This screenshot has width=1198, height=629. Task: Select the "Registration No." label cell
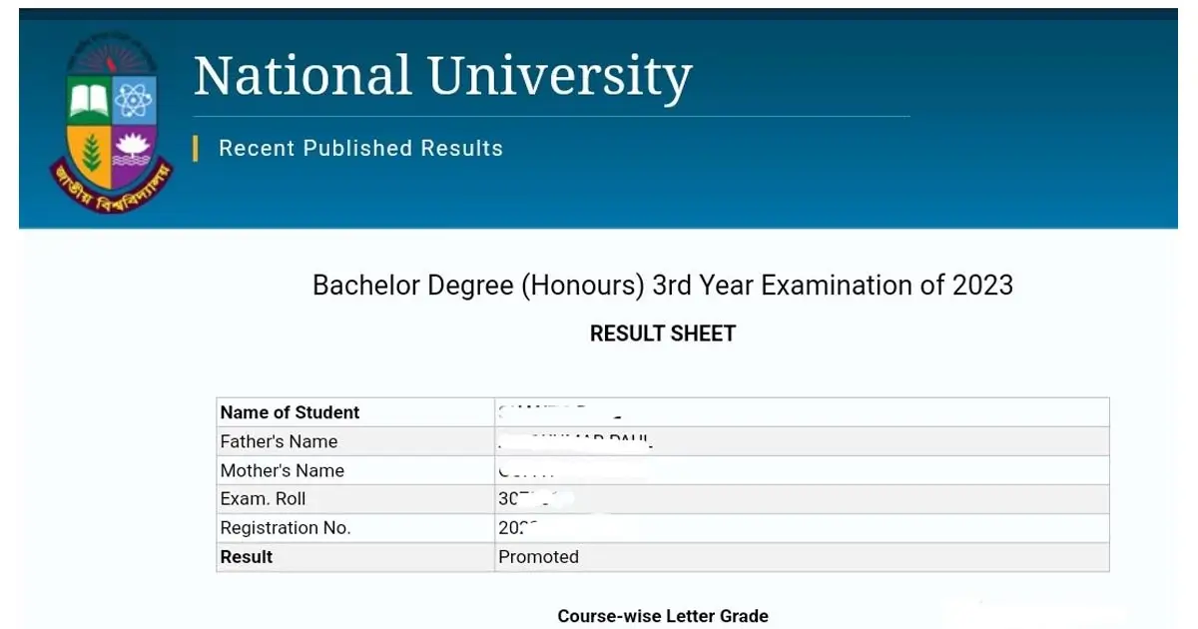(285, 528)
